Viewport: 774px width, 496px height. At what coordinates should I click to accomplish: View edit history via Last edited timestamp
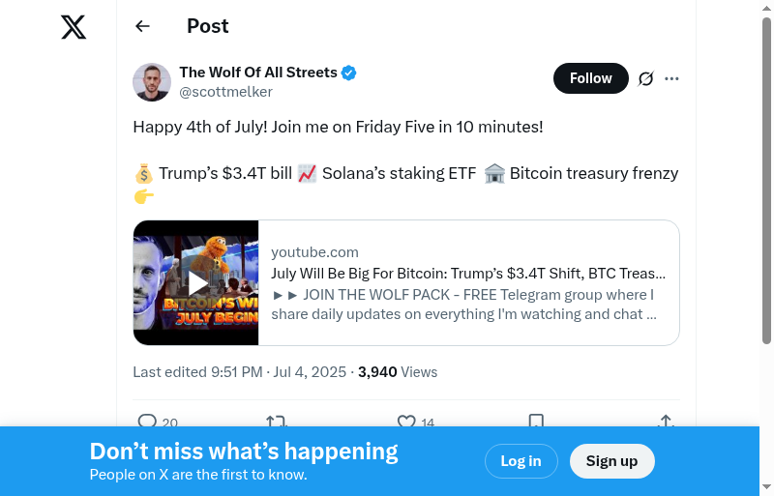click(x=239, y=372)
